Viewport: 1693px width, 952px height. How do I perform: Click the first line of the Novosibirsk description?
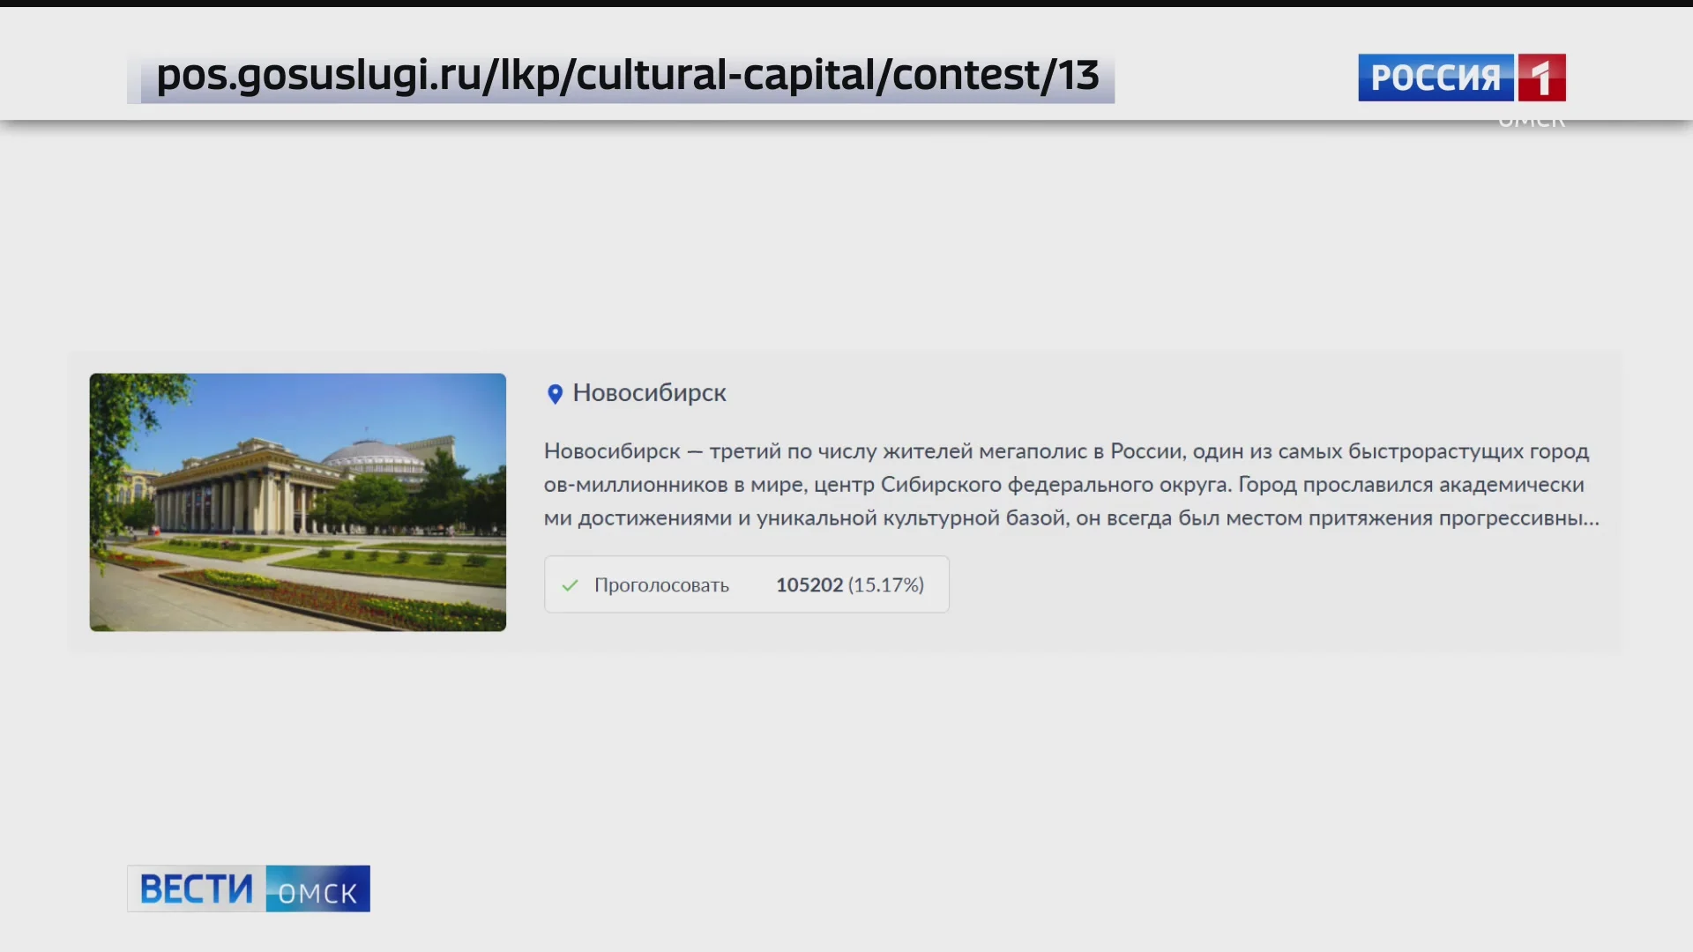coord(1065,451)
